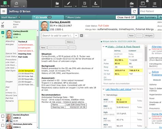Click the New button

click(43, 48)
